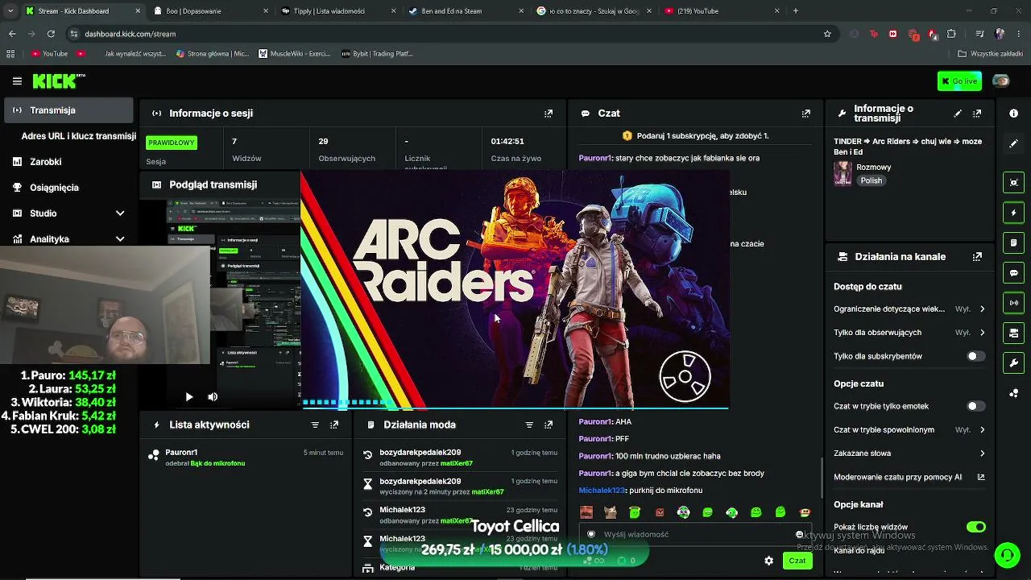
Task: Open Zarobki in the sidebar
Action: [68, 162]
